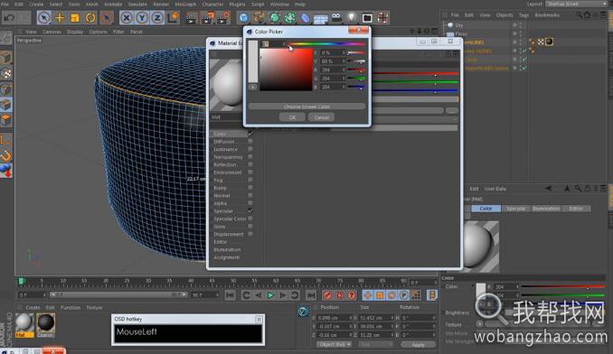Screen dimensions: 613x354
Task: Open the Function menu in Material Manager
Action: point(71,308)
